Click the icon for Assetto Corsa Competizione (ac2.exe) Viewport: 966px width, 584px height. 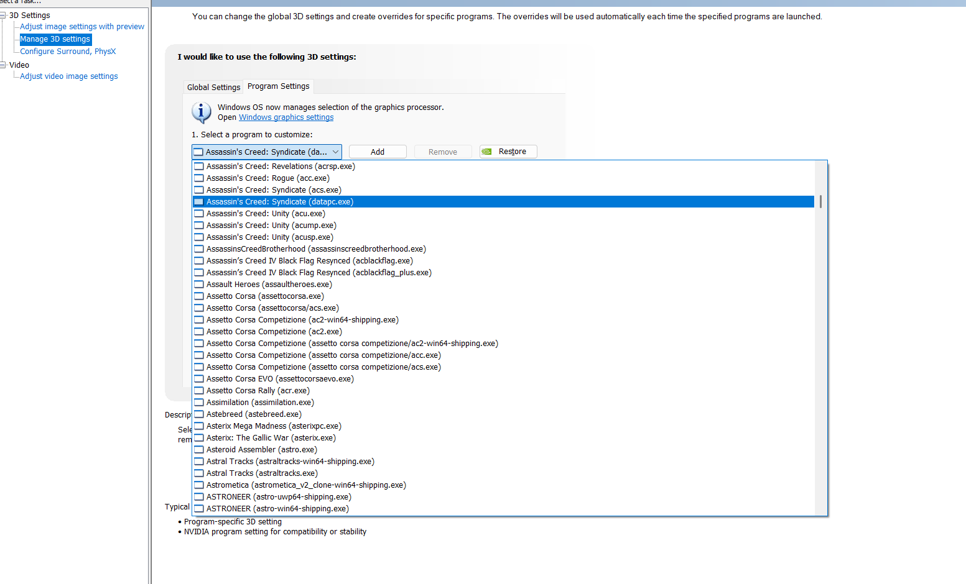tap(199, 332)
